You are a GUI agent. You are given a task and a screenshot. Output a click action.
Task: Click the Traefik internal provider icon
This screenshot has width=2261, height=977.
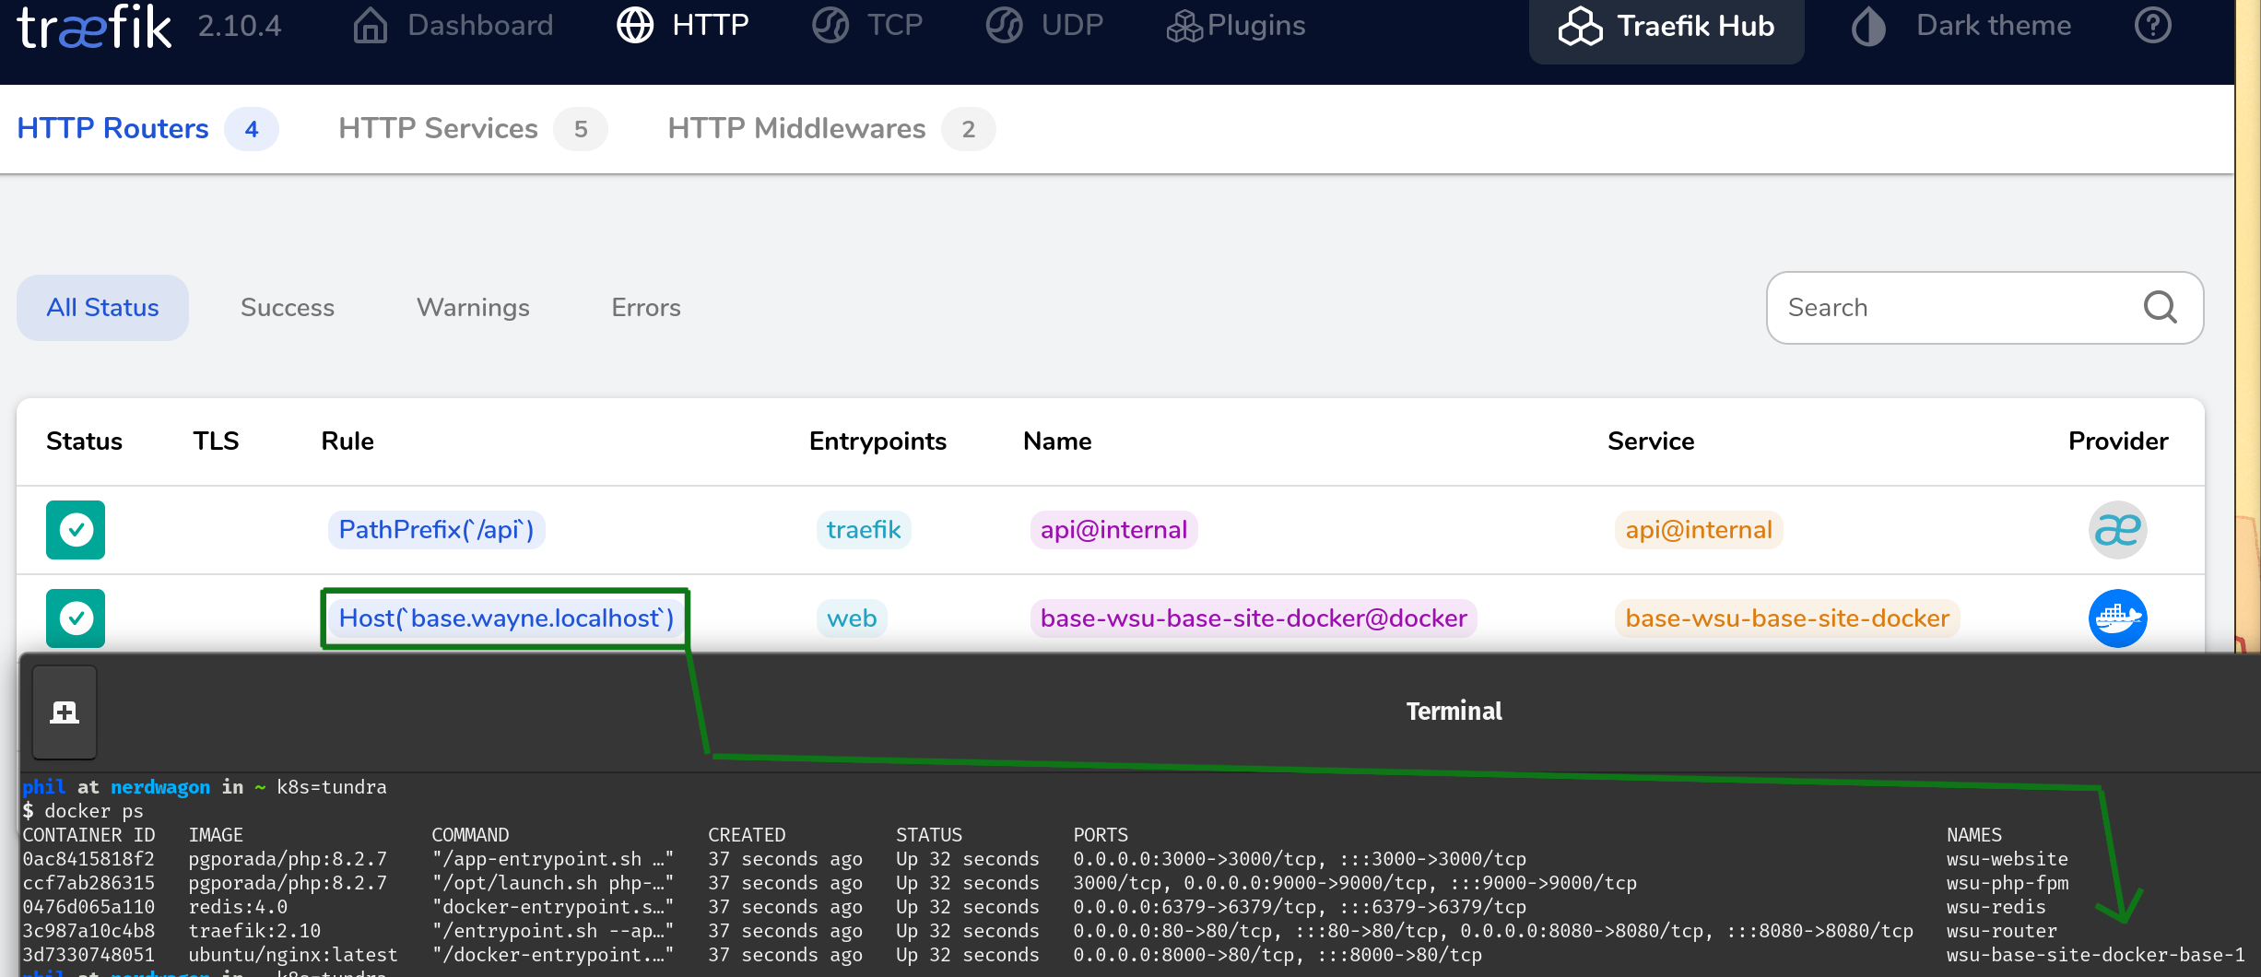point(2118,530)
